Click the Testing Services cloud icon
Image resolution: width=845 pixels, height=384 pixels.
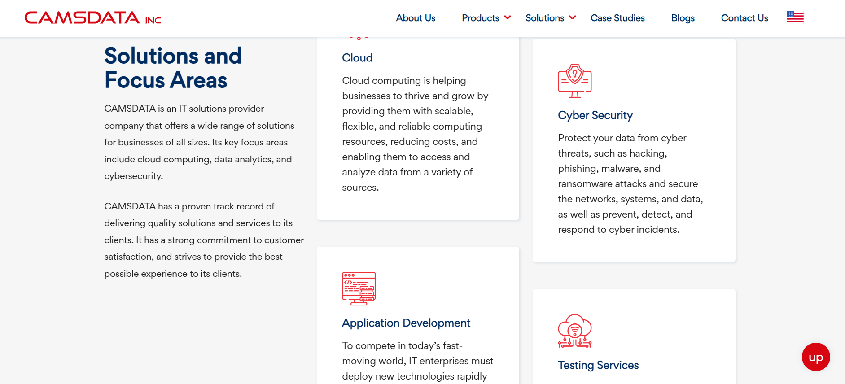pos(574,331)
